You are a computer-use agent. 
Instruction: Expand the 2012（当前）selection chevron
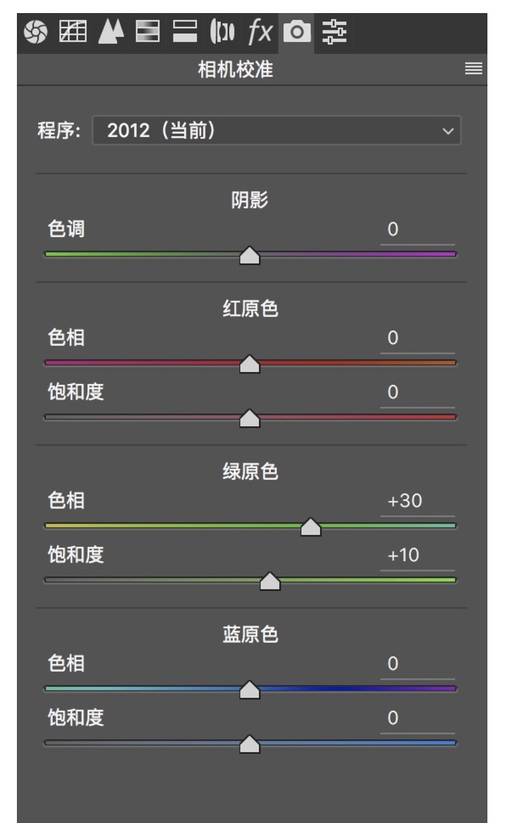pos(448,132)
